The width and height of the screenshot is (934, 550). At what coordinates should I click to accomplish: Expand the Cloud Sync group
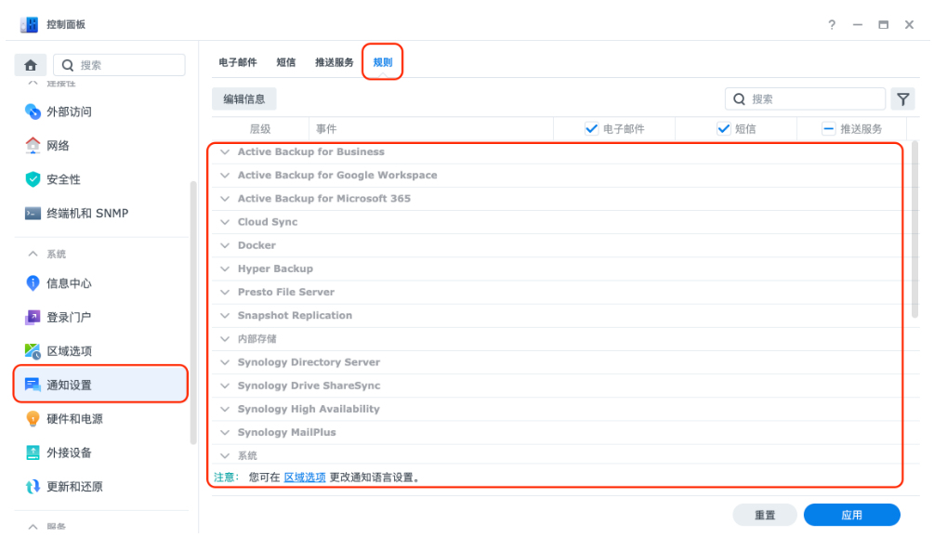[225, 222]
